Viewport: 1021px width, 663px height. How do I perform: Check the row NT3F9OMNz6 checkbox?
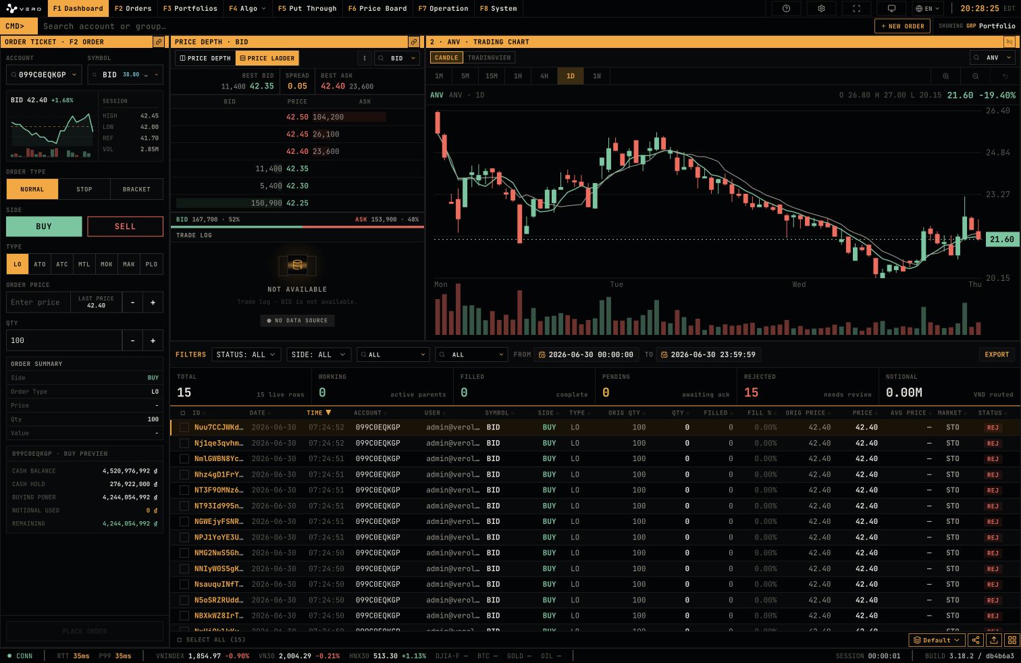[x=184, y=490]
